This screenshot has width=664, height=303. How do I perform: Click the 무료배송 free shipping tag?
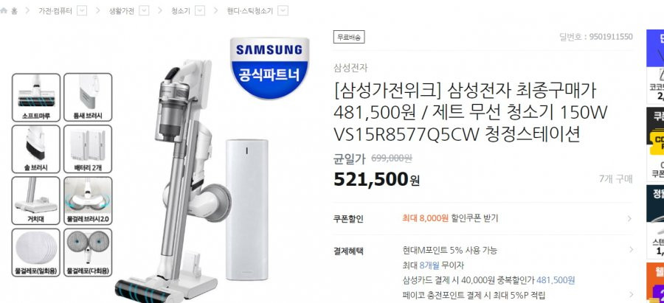tap(349, 38)
